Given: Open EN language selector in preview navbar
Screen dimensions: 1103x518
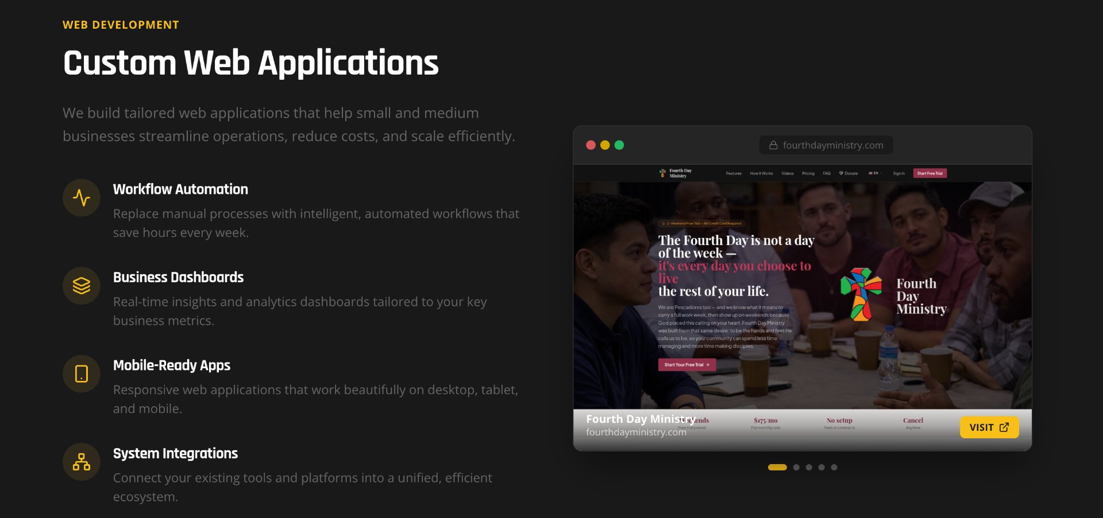Looking at the screenshot, I should pos(874,173).
